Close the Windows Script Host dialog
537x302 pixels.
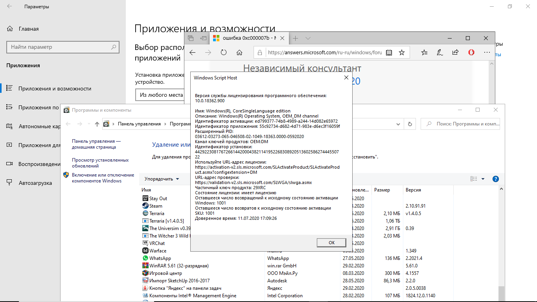click(346, 77)
